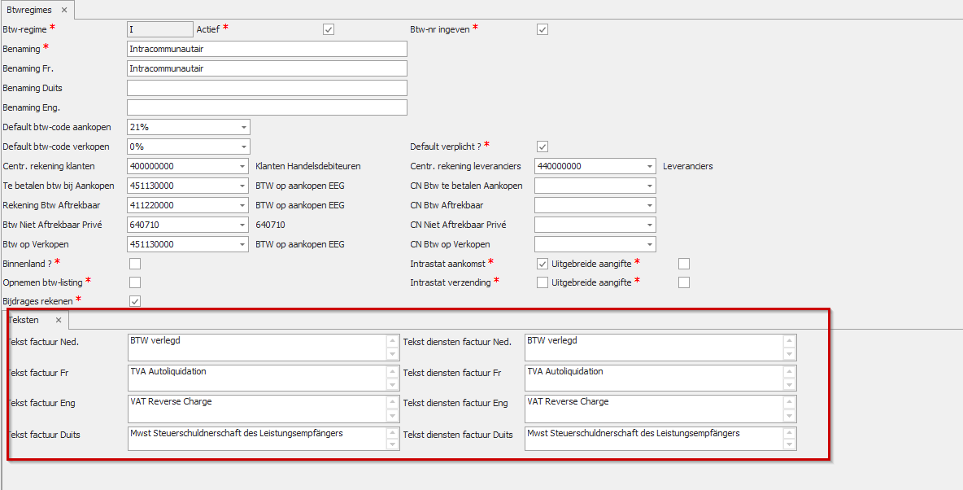This screenshot has height=490, width=963.
Task: Open Centr. rekening klanten dropdown
Action: [x=243, y=166]
